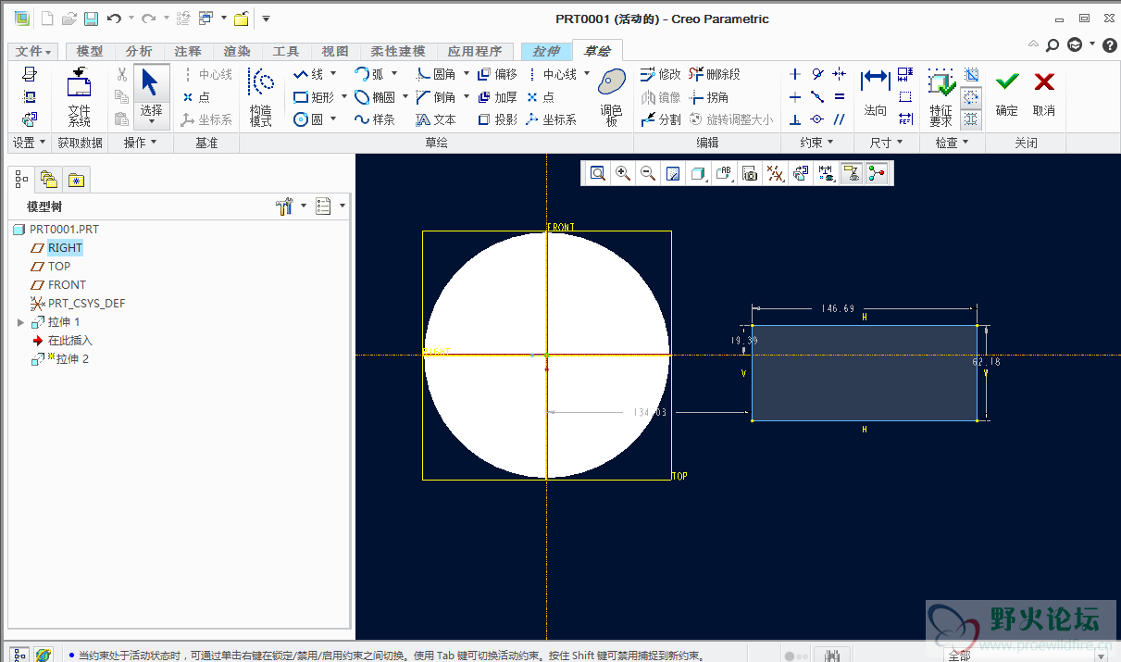
Task: Select the 矩形 (Rectangle) sketch tool
Action: point(314,97)
